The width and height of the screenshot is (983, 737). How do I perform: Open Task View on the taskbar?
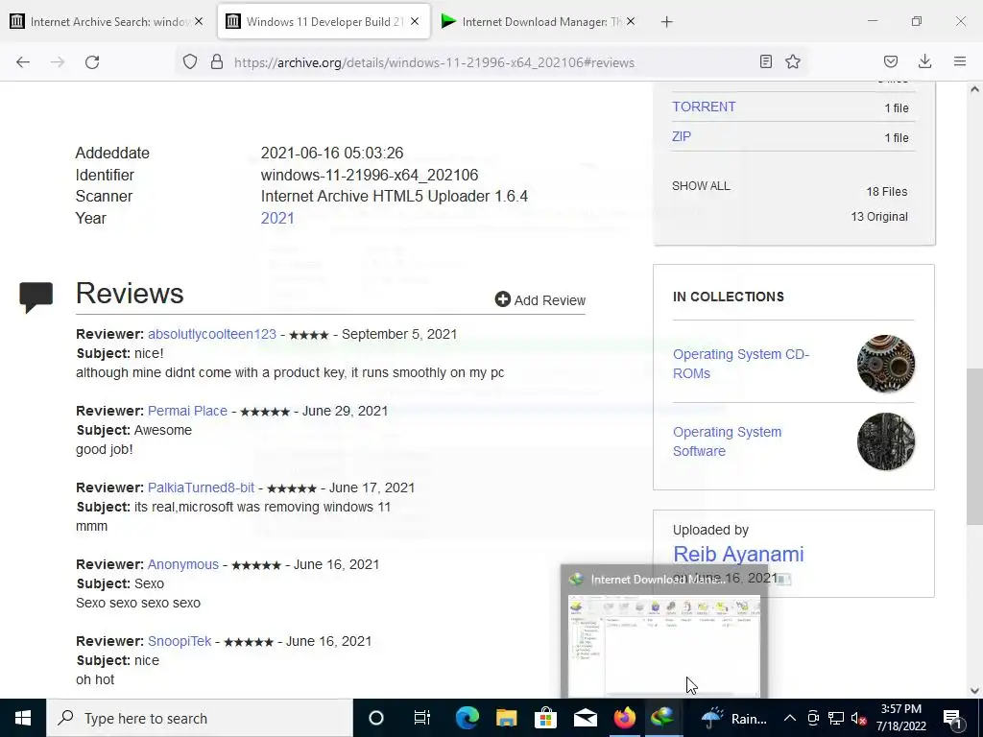coord(422,718)
